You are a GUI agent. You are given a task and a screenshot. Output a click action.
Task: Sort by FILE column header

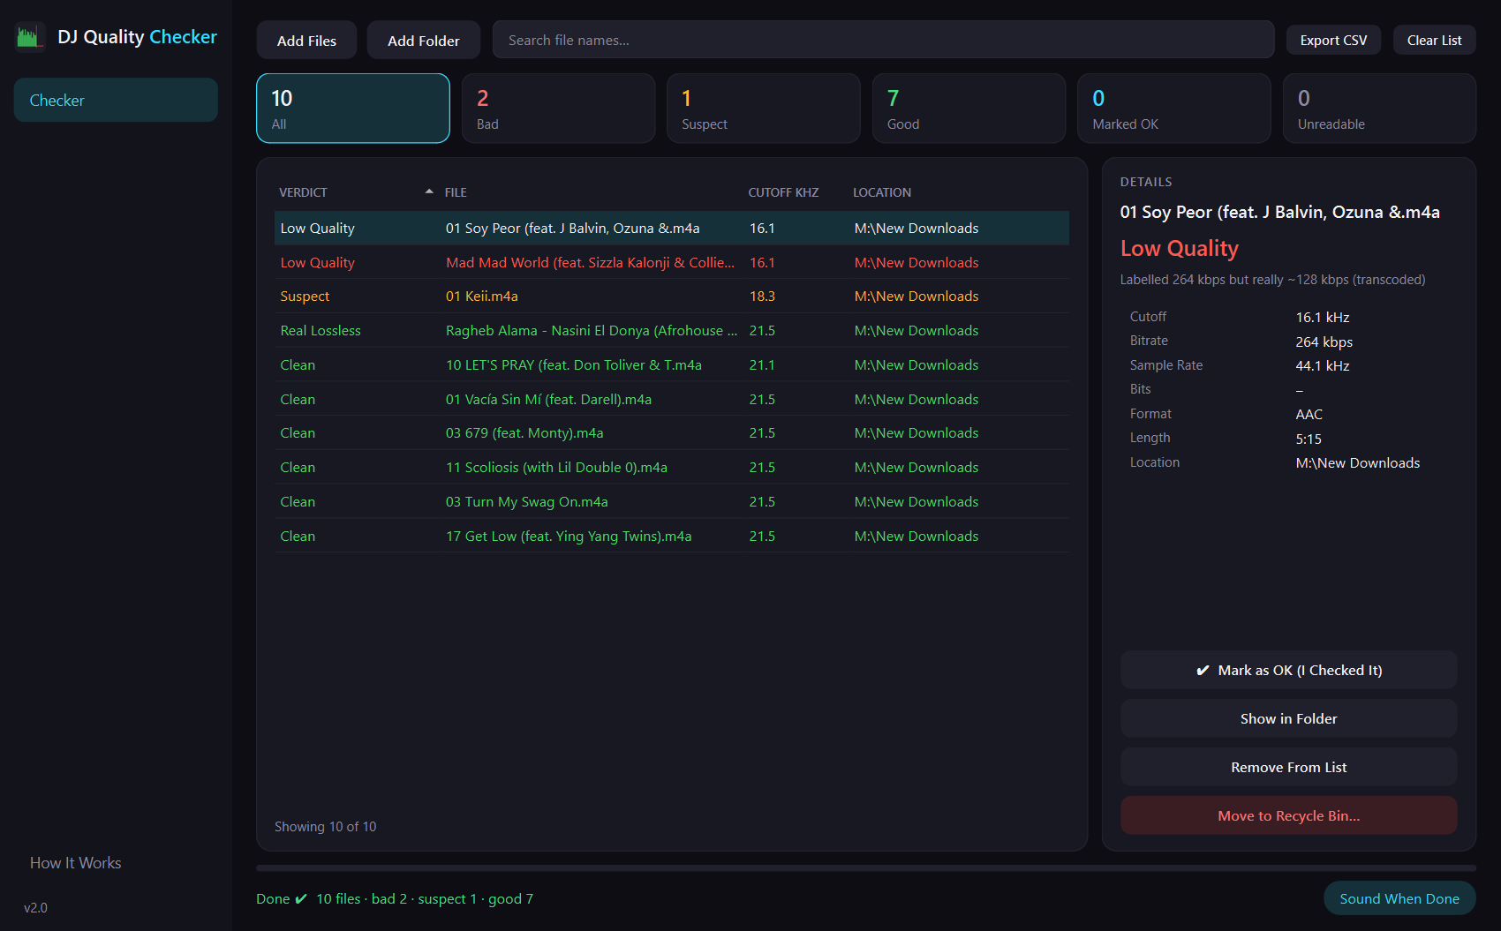(456, 192)
